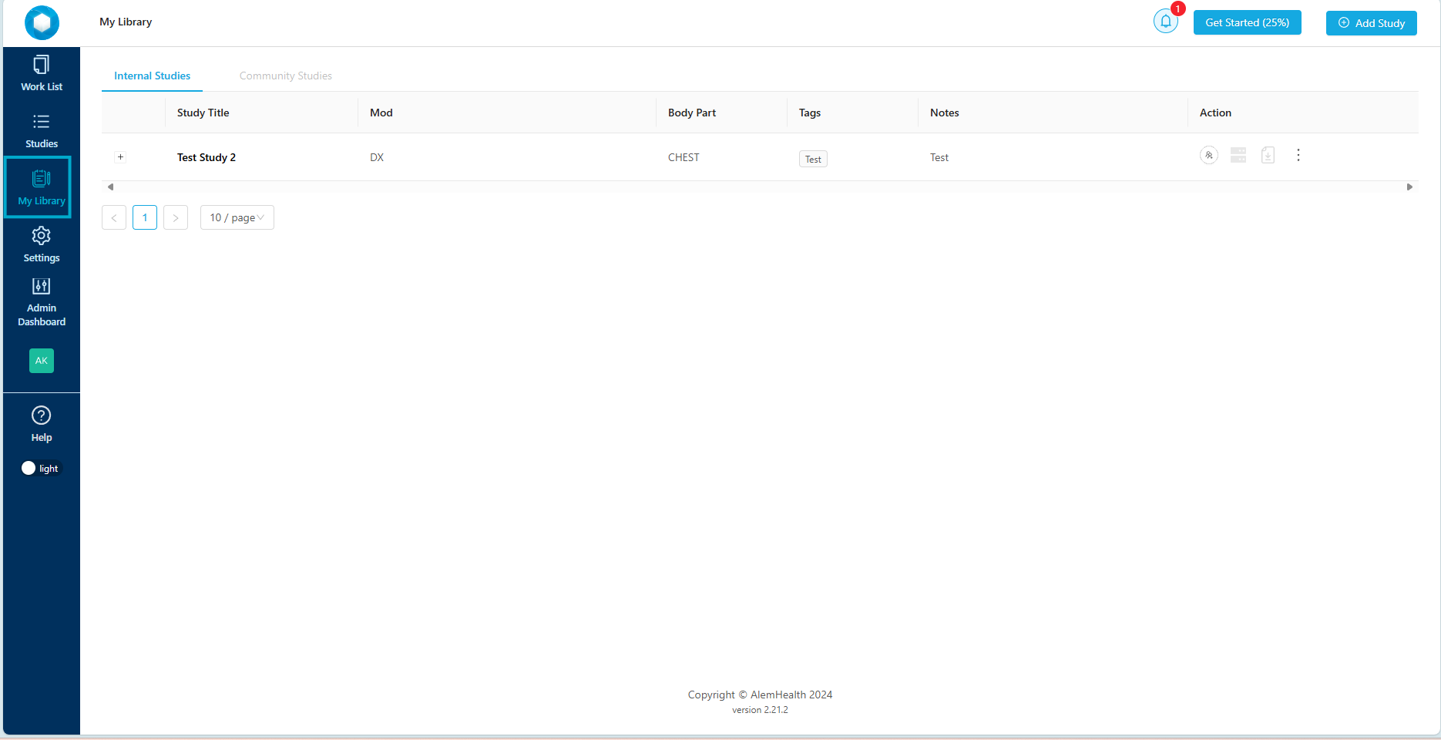Screen dimensions: 1441x740
Task: Click the Add Study button
Action: [x=1372, y=23]
